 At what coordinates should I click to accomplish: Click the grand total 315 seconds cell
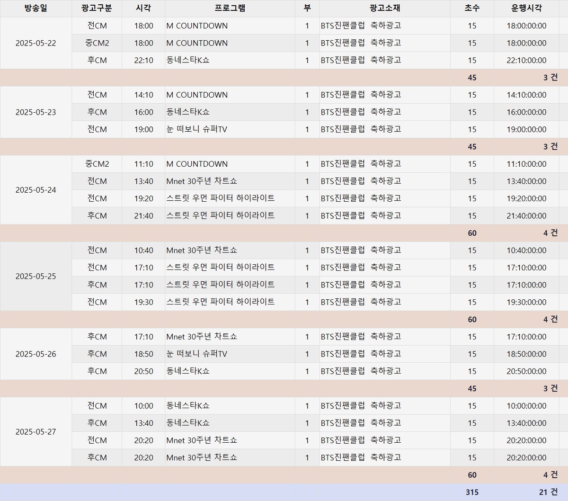pyautogui.click(x=471, y=492)
